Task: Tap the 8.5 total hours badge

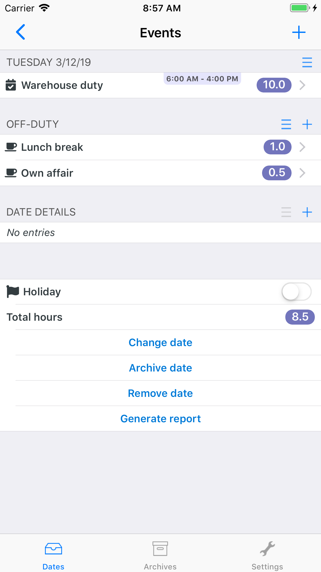Action: coord(300,317)
